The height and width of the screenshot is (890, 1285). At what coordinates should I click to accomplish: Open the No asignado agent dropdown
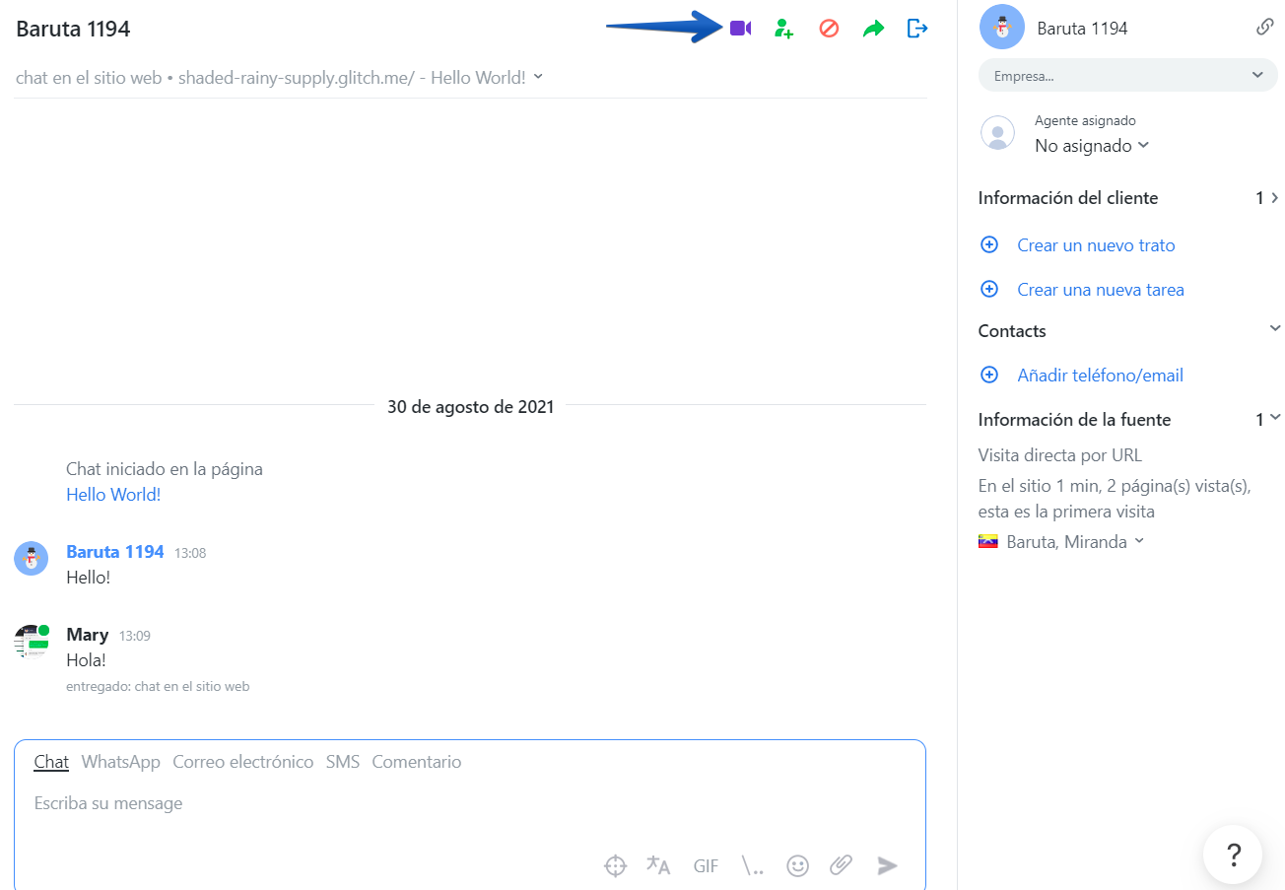(1092, 146)
